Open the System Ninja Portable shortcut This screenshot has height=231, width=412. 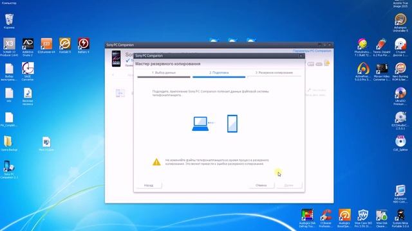pyautogui.click(x=400, y=218)
